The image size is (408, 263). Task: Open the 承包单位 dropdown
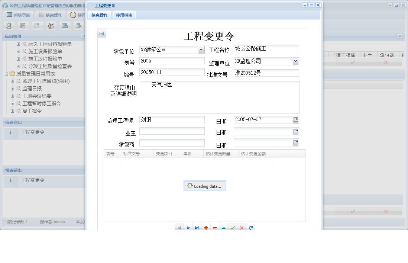[201, 49]
